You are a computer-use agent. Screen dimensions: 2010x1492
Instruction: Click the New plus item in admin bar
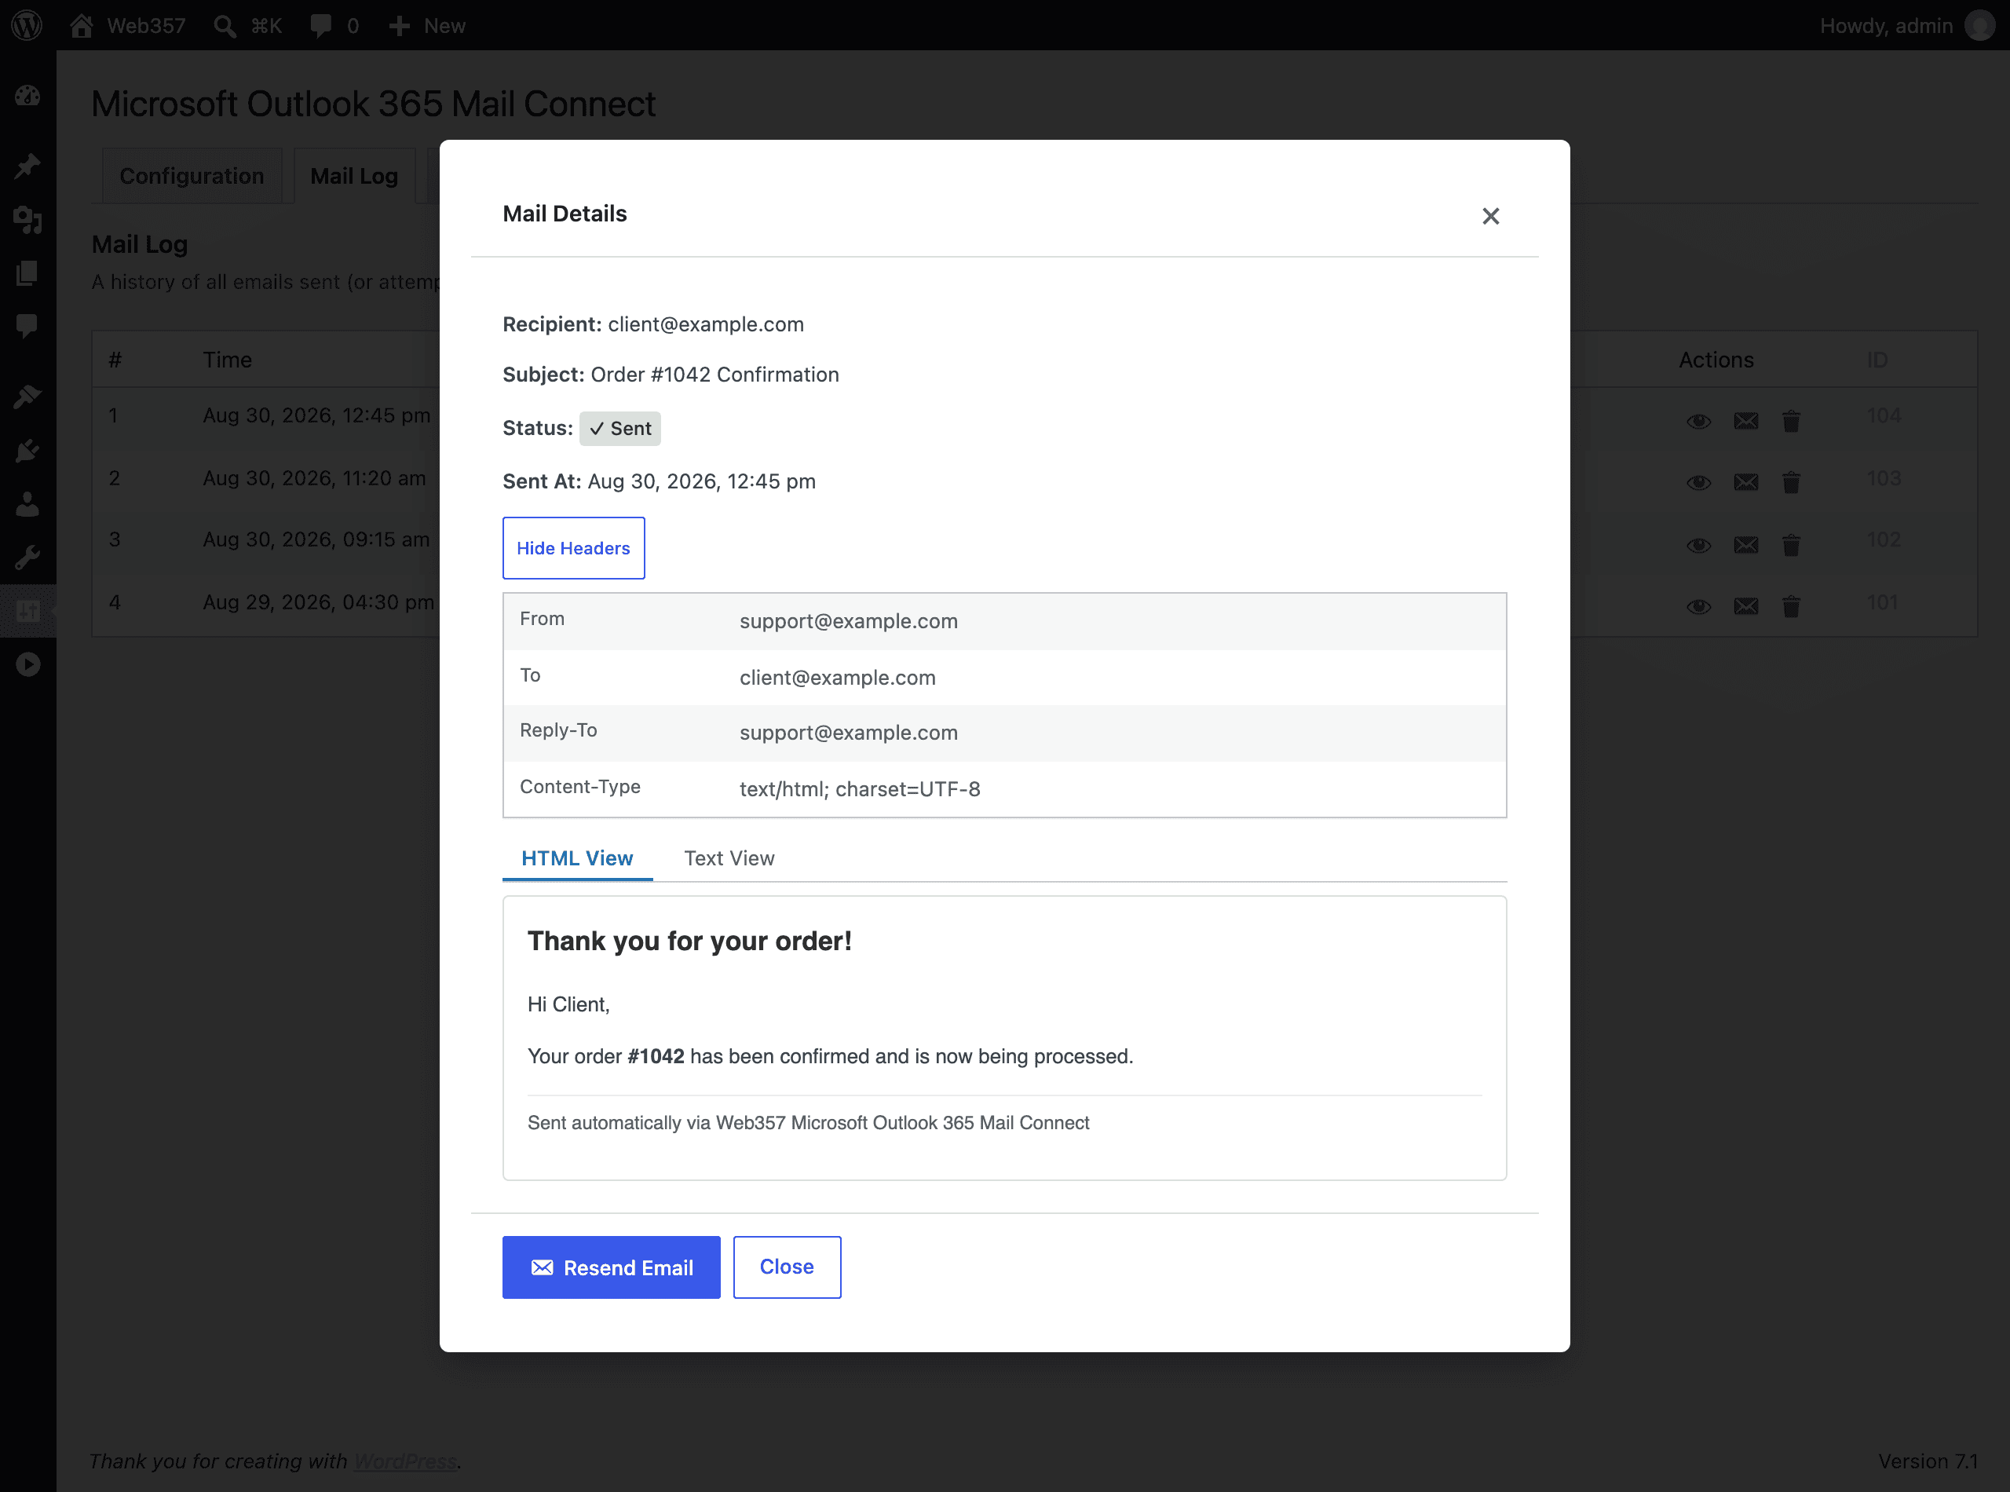tap(427, 25)
